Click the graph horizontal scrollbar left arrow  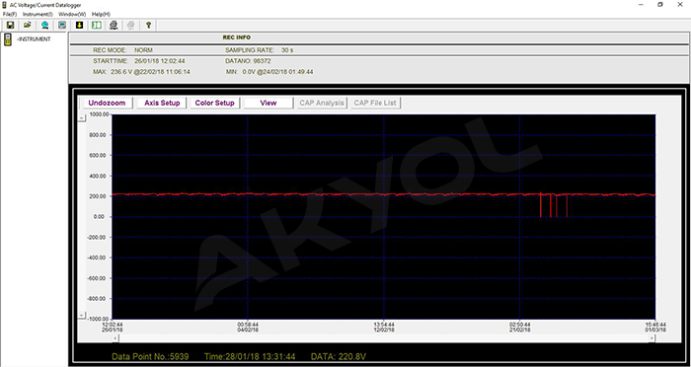(115, 337)
